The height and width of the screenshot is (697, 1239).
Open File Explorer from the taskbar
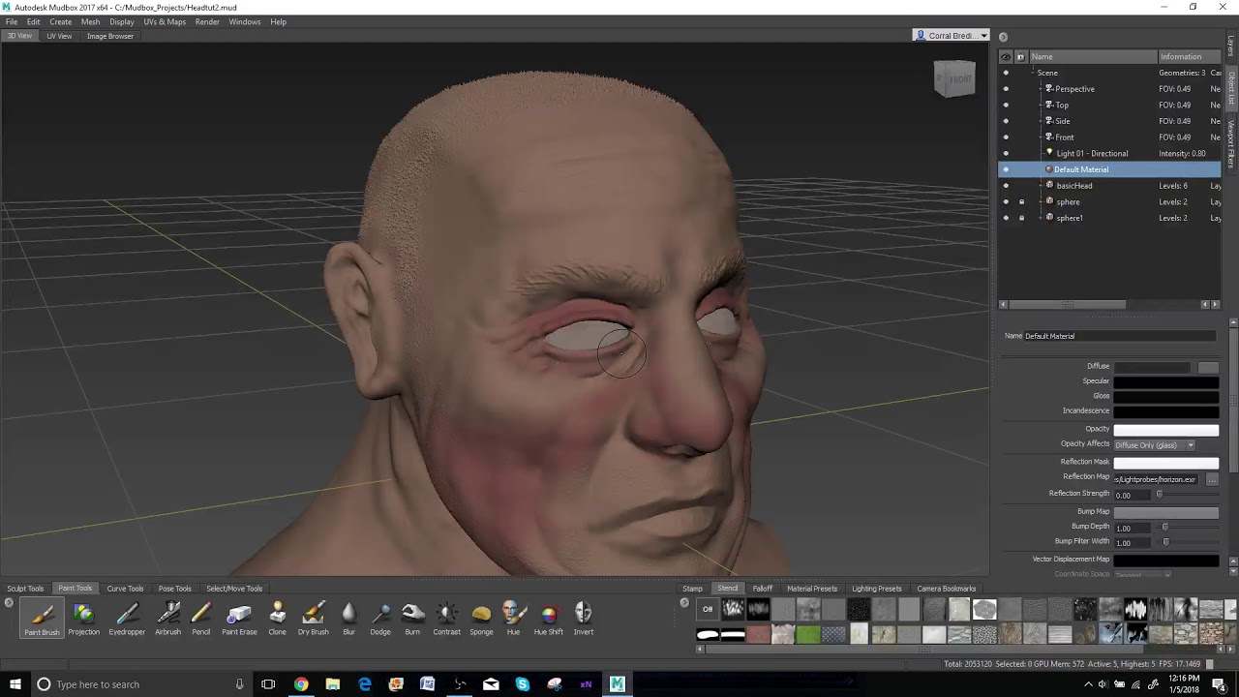coord(333,684)
